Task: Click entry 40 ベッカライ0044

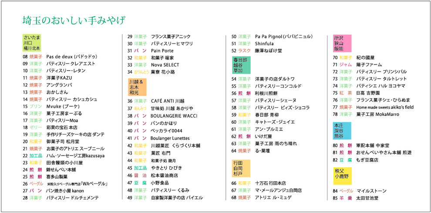Action: (155, 131)
